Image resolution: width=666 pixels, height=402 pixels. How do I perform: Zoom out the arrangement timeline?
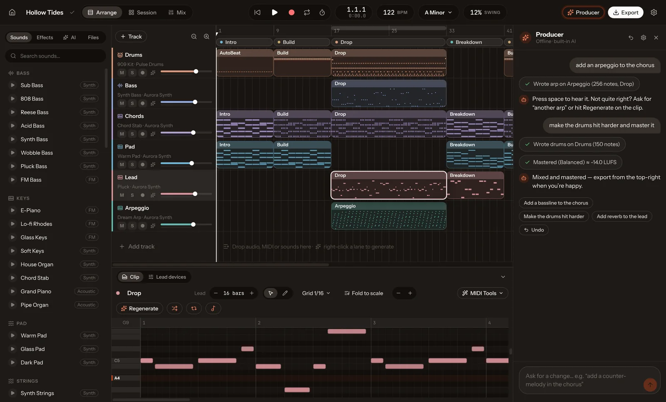click(194, 37)
